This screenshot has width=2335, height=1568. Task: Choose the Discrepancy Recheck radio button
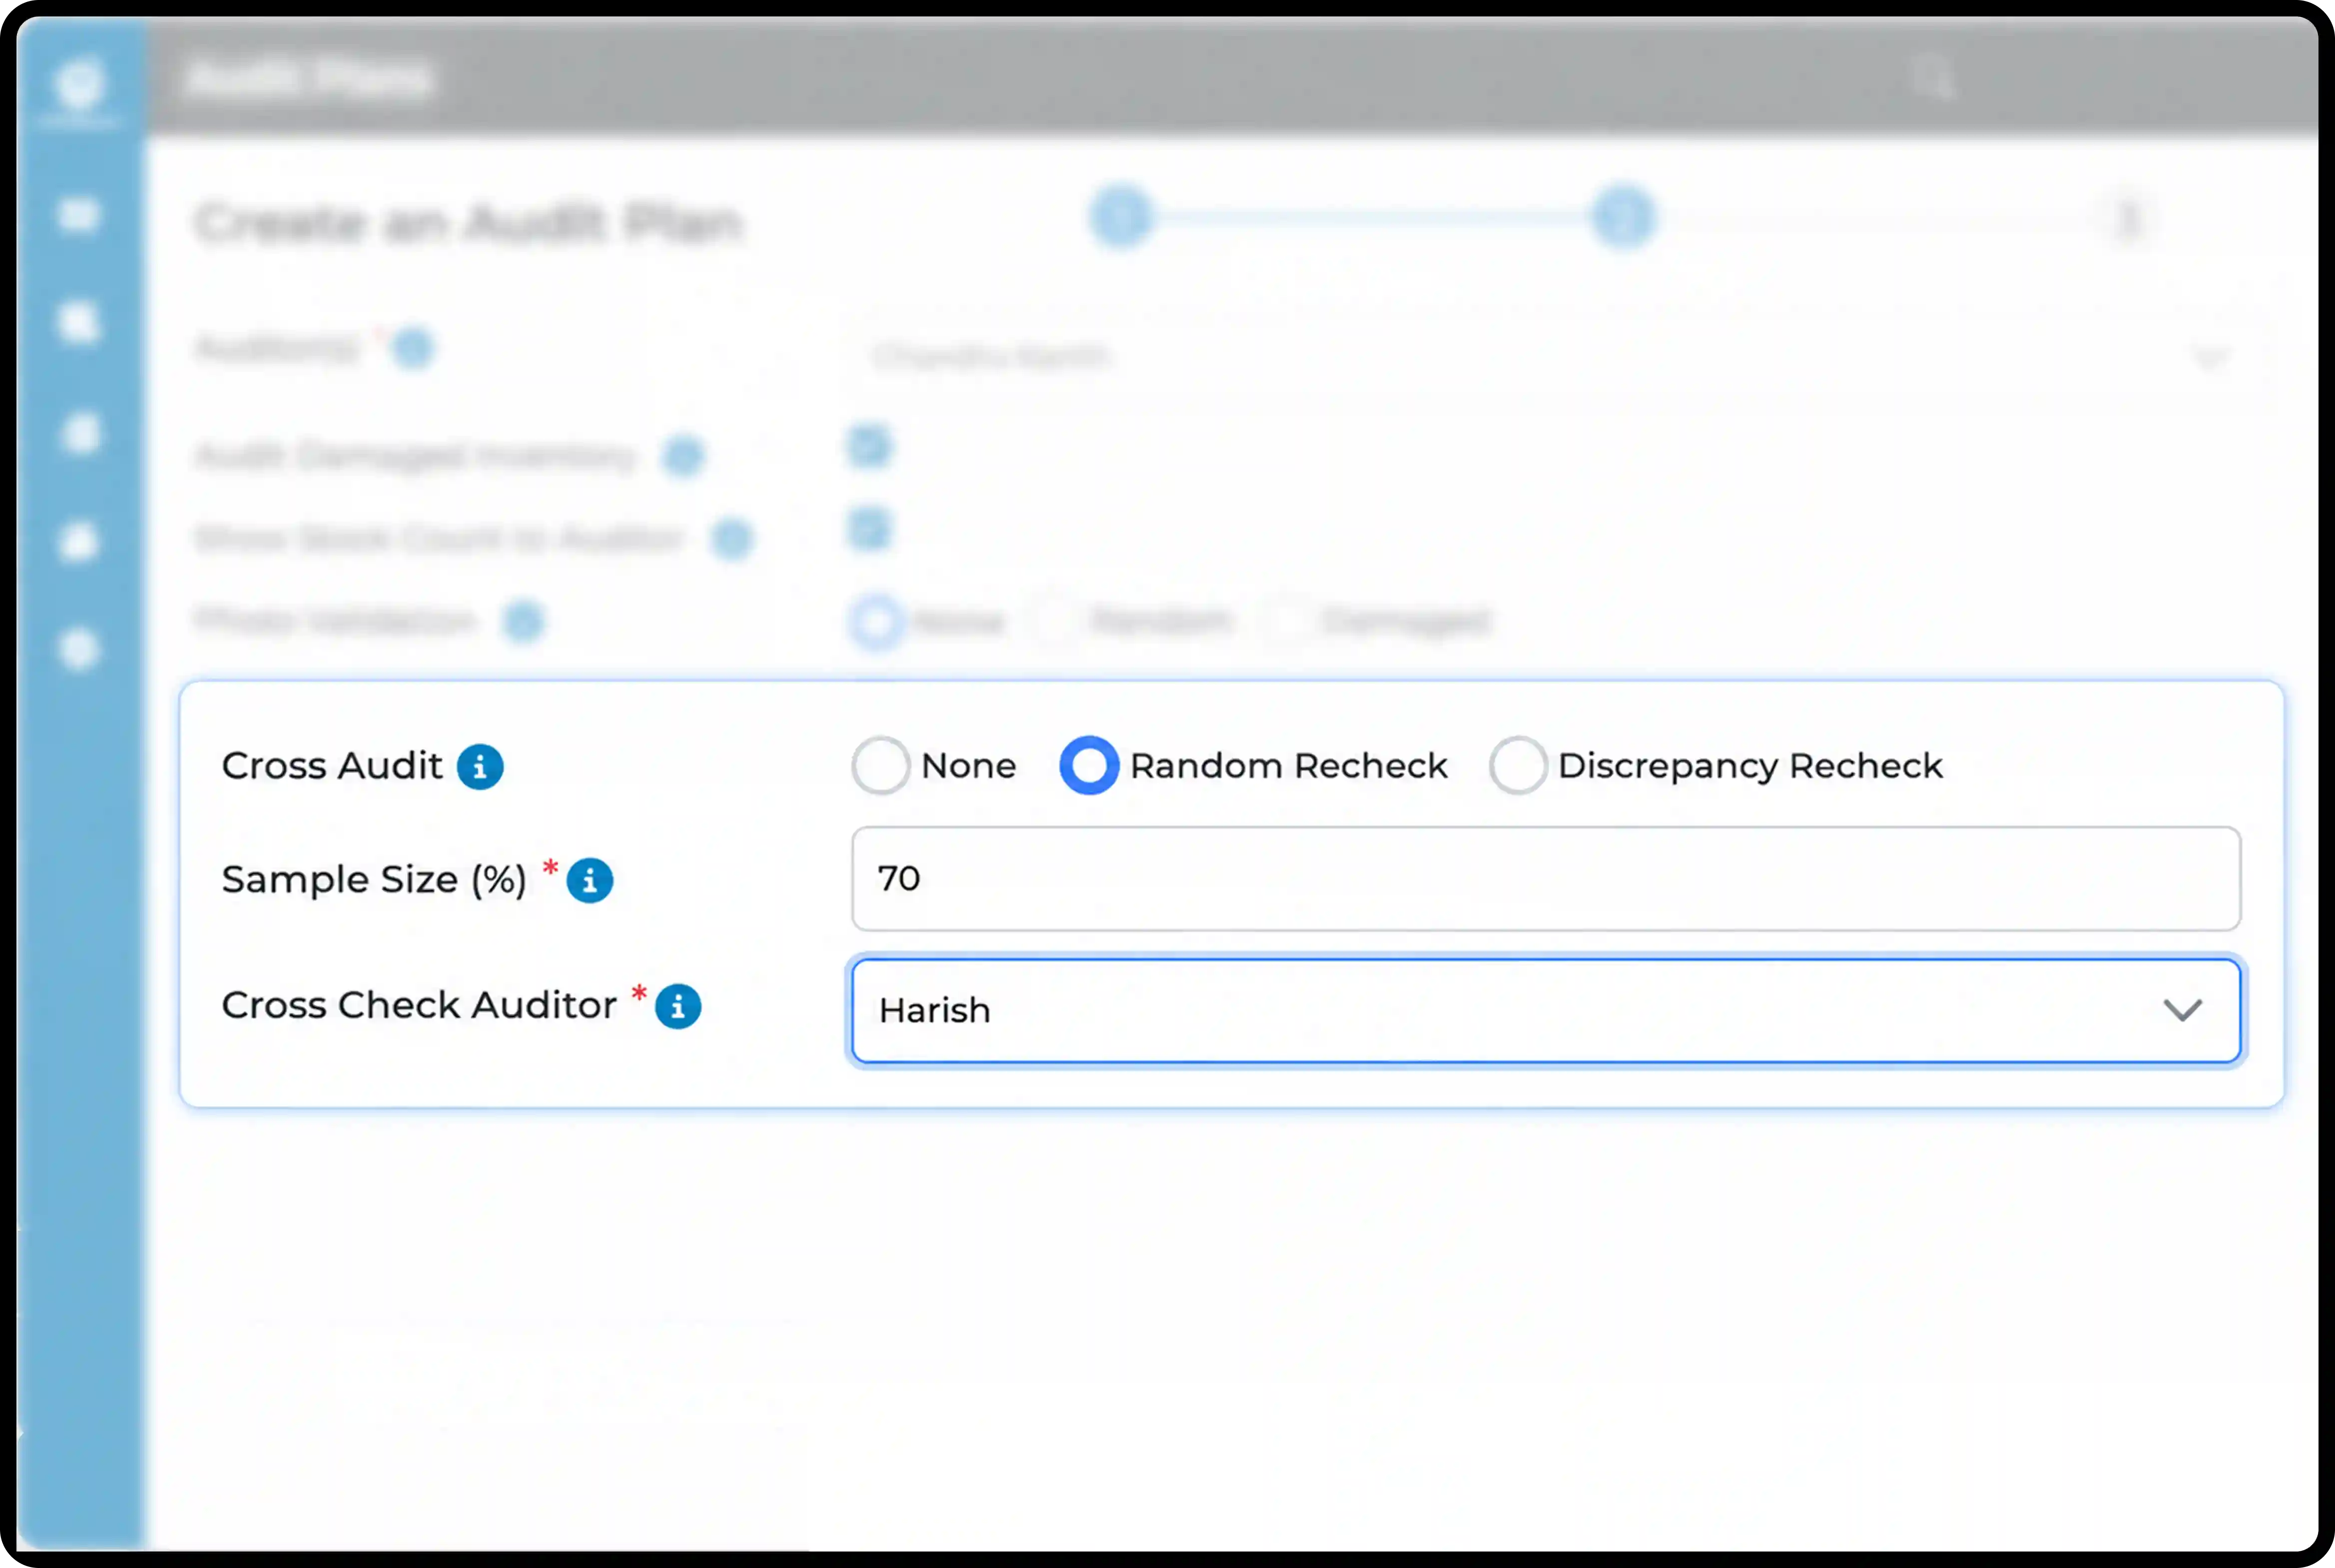pyautogui.click(x=1518, y=766)
